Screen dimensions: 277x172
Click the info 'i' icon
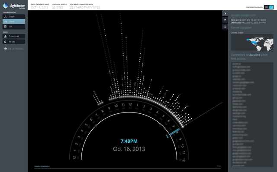coord(225,27)
